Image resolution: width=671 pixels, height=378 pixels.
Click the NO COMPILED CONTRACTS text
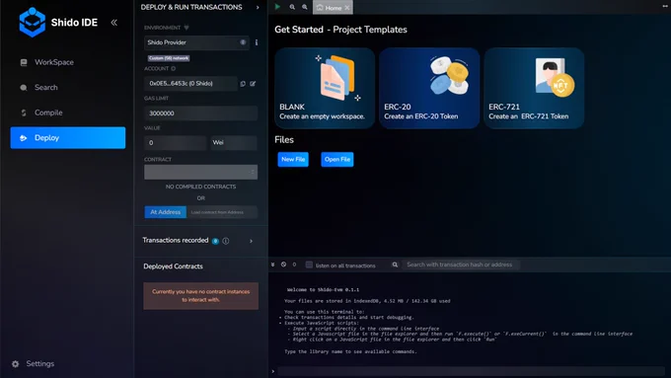click(x=200, y=187)
